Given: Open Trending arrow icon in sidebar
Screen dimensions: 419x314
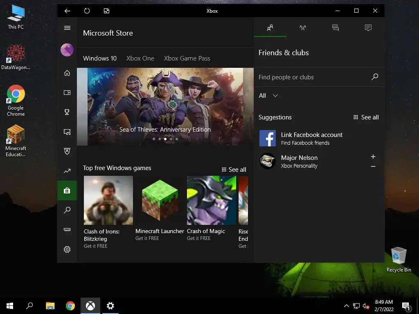Looking at the screenshot, I should click(x=67, y=171).
